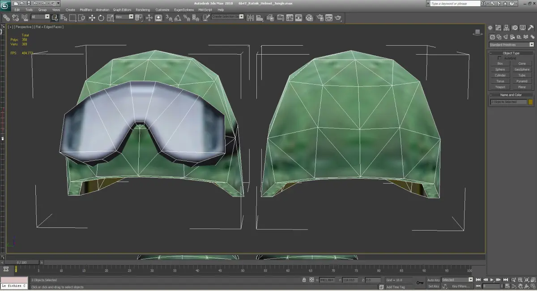Open the Rendering menu

pos(143,9)
